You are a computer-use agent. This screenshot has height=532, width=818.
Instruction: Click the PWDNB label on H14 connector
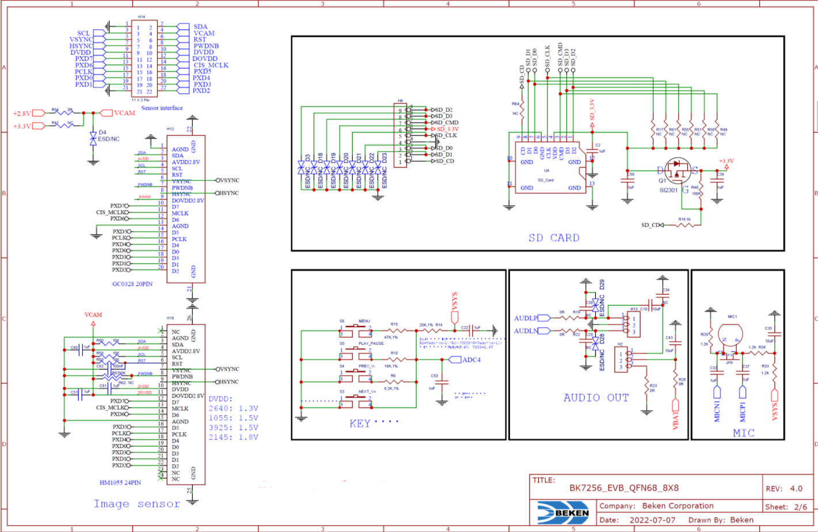click(206, 46)
